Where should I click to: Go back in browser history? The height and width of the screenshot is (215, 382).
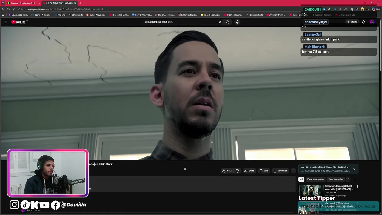click(x=3, y=9)
